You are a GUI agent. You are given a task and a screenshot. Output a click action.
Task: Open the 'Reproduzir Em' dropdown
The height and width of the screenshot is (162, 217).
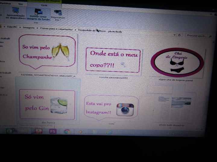tap(58, 15)
